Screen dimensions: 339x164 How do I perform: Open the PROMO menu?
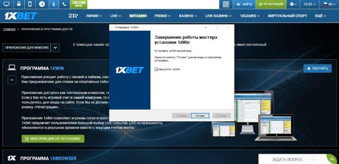pyautogui.click(x=162, y=16)
